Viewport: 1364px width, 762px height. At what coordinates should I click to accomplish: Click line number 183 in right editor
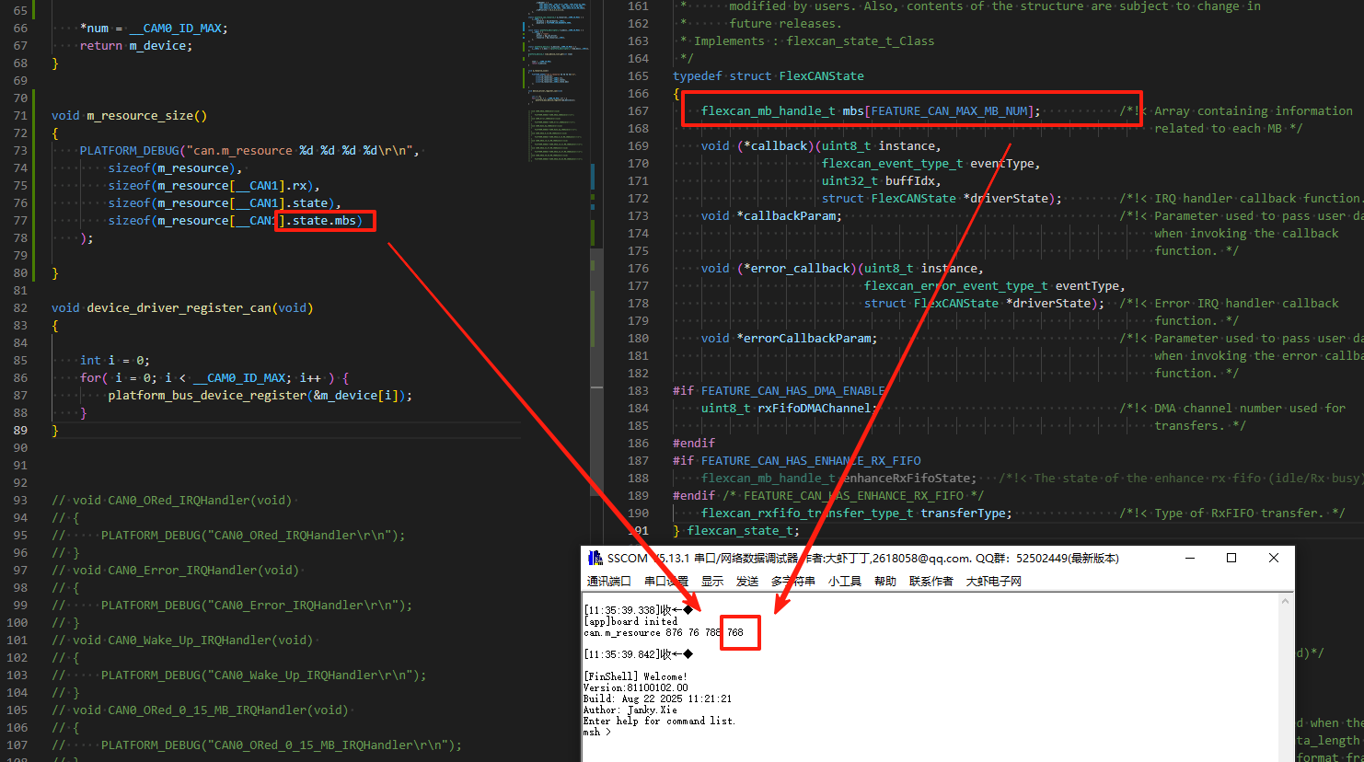tap(638, 390)
